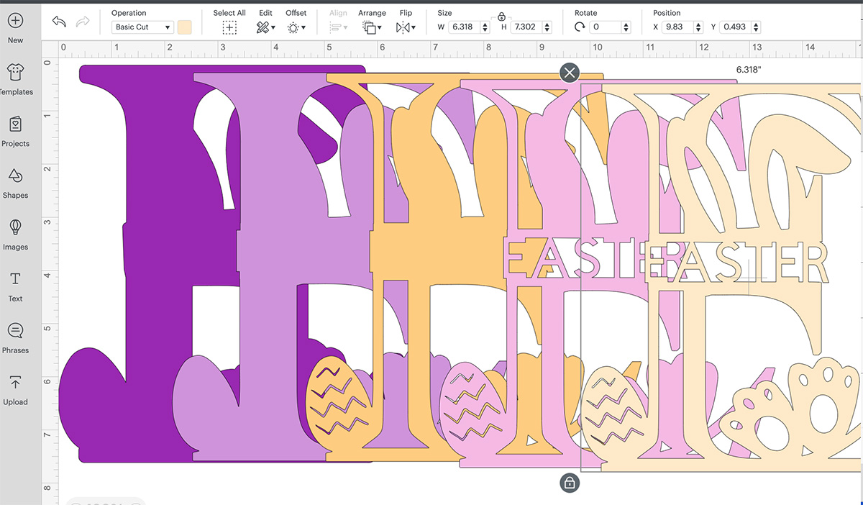Click the Y position input field
This screenshot has width=863, height=505.
(x=735, y=27)
